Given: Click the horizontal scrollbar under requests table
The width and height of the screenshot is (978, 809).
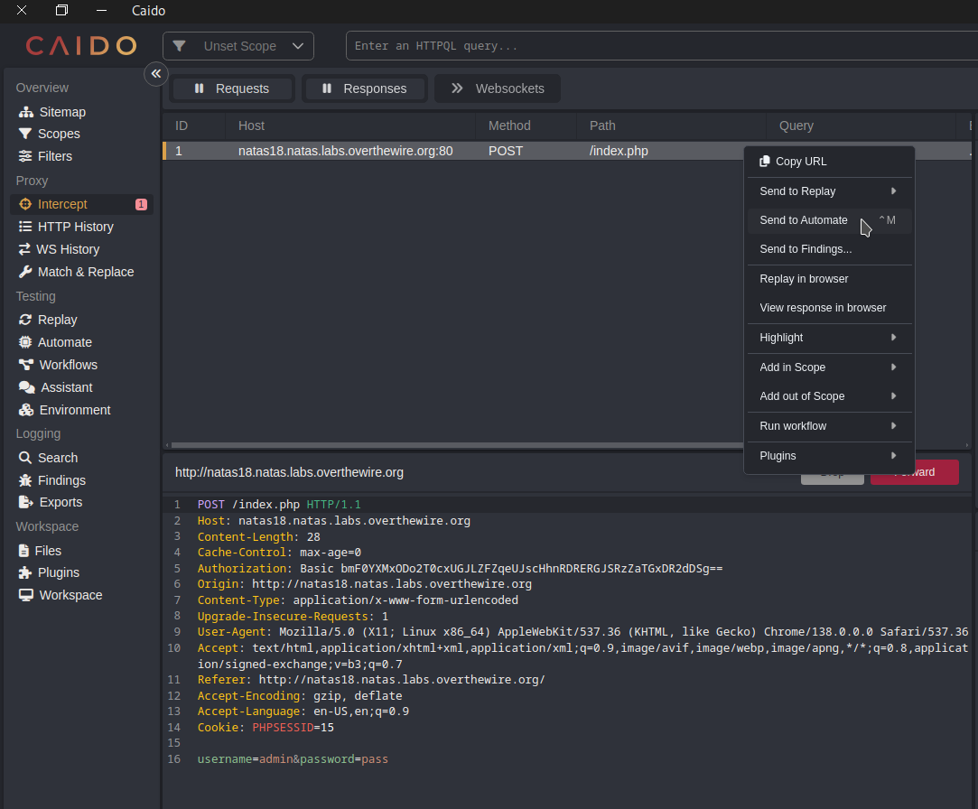Looking at the screenshot, I should coord(452,445).
